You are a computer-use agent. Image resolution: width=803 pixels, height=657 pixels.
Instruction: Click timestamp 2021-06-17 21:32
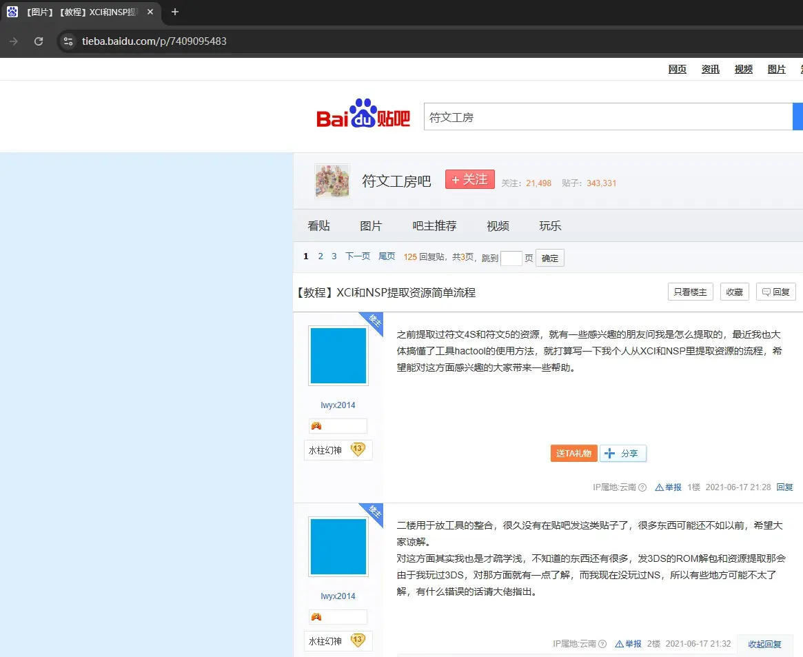(x=698, y=644)
